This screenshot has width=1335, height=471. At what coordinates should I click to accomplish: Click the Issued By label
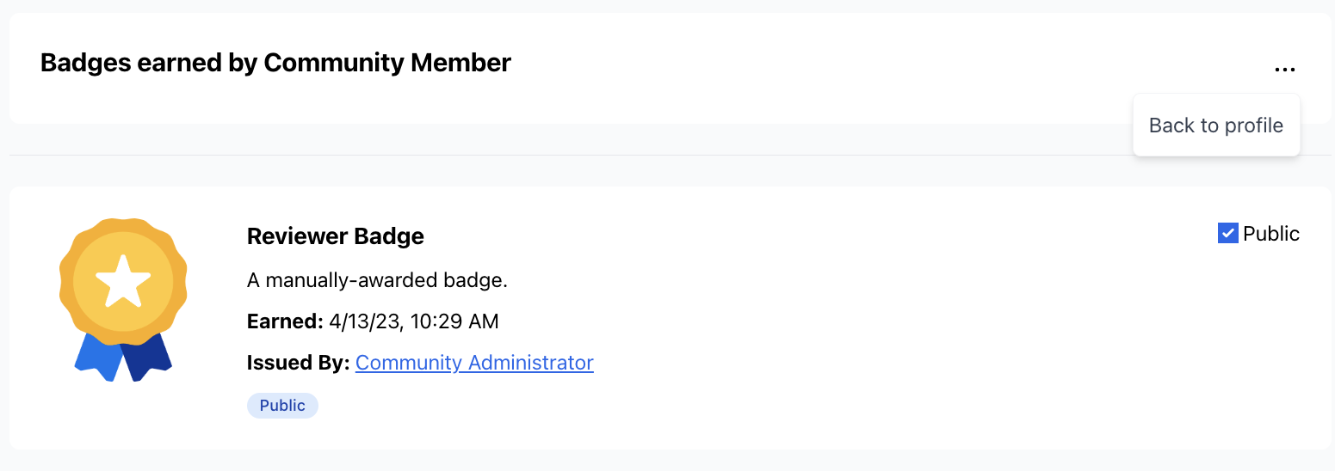coord(298,363)
